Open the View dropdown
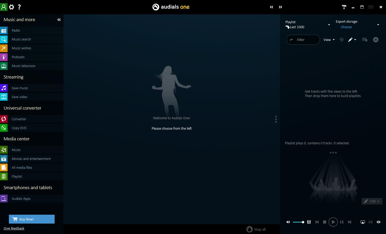This screenshot has height=234, width=386. click(329, 40)
